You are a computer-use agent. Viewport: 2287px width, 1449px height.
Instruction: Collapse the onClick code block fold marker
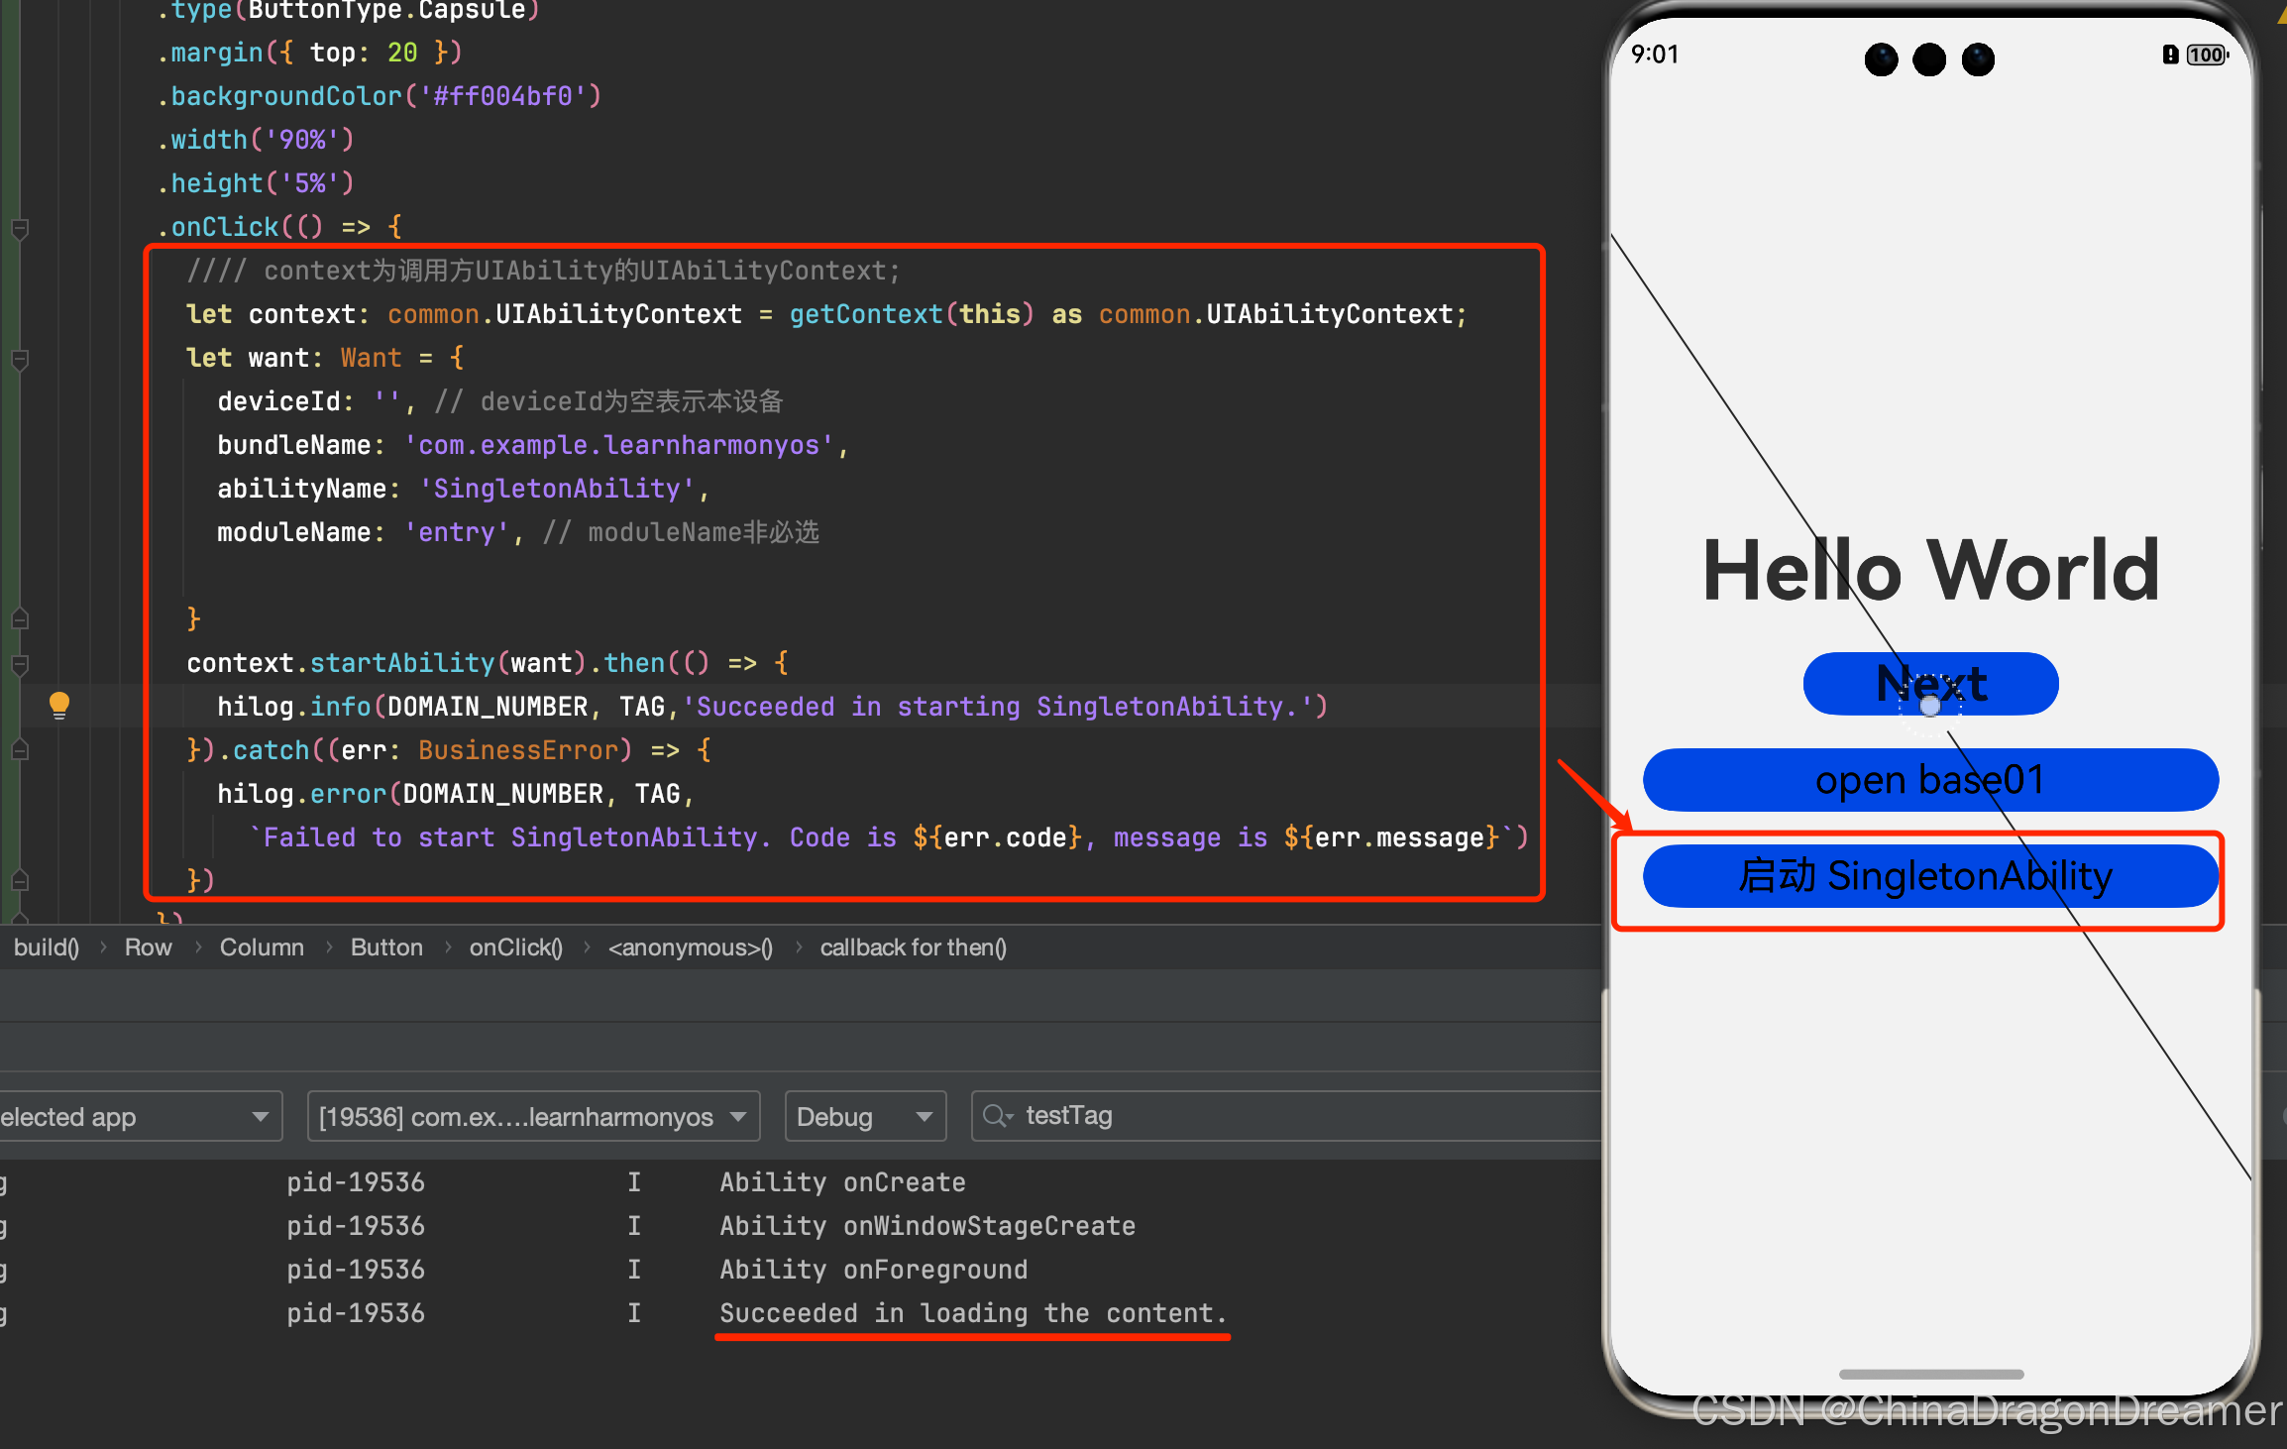(x=20, y=229)
